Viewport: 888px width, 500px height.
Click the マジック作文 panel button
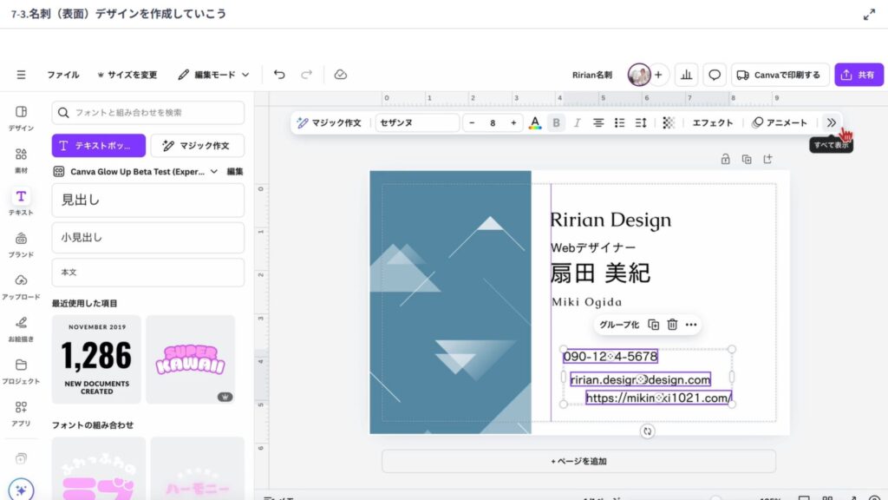[198, 146]
